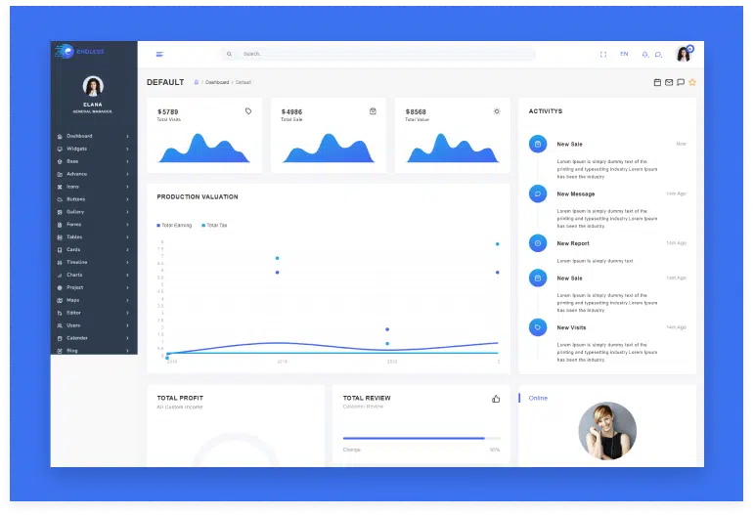The width and height of the screenshot is (753, 515).
Task: Click the tag icon on the Total Visits card
Action: point(248,111)
